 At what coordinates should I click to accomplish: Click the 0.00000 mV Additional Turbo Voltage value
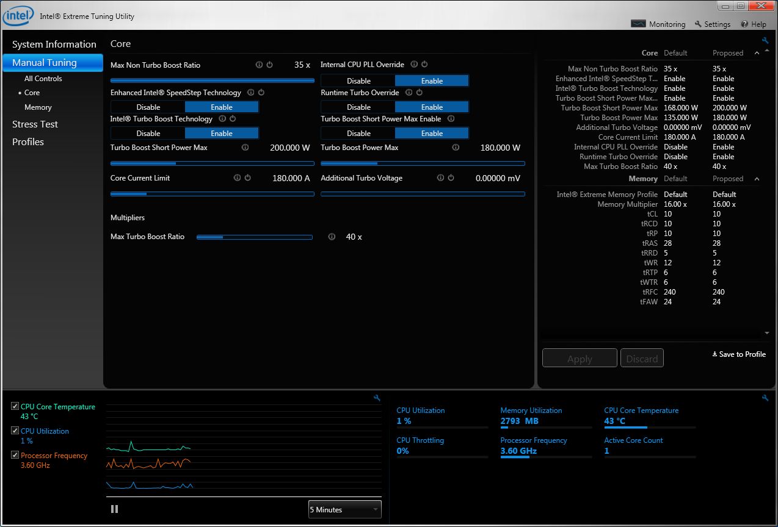(498, 178)
